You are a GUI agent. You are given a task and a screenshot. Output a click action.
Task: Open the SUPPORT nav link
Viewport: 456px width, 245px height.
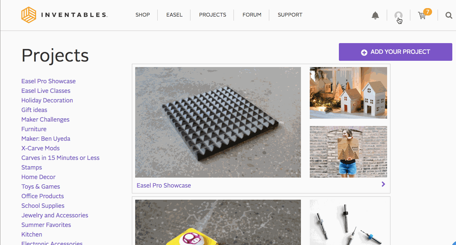(290, 15)
